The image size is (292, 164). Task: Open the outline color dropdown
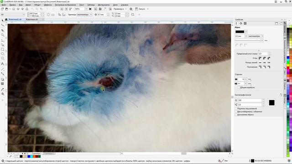coord(246,32)
